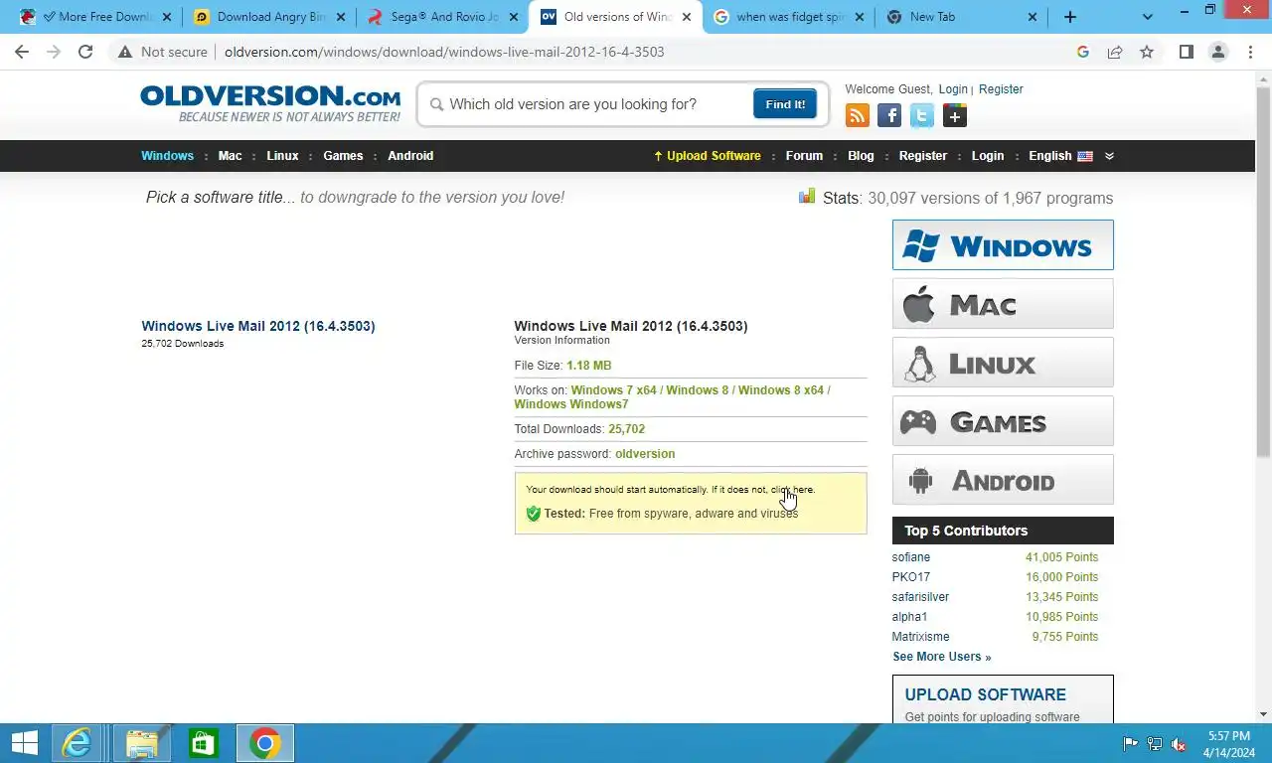Click the UPLOAD SOFTWARE heading
This screenshot has height=763, width=1272.
[x=985, y=694]
